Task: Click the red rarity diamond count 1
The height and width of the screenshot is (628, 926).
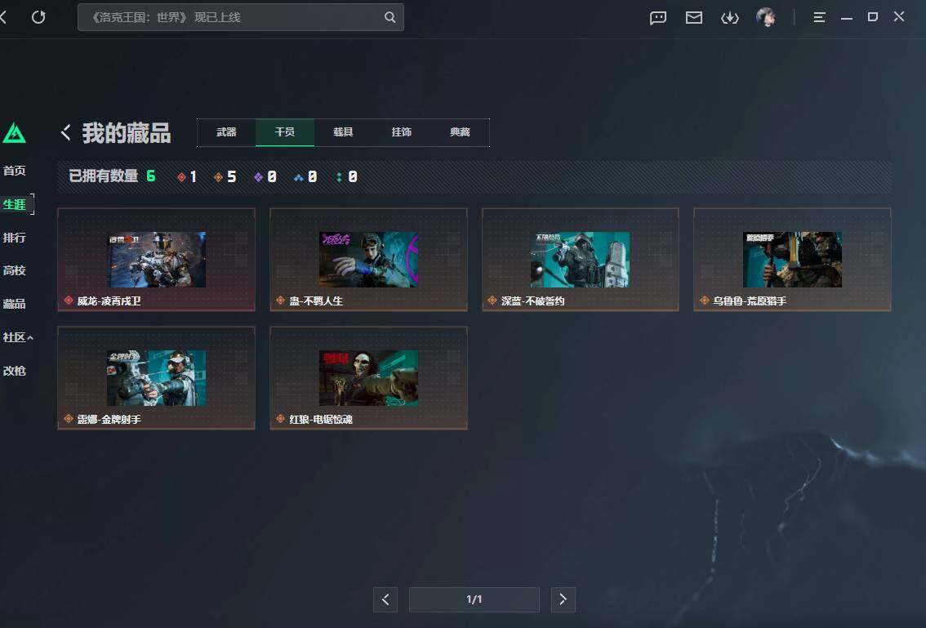Action: [x=187, y=176]
